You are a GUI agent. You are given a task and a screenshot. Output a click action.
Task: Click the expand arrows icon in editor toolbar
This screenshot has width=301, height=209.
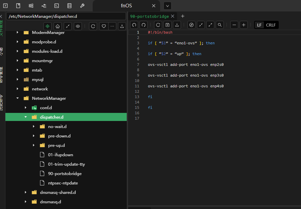(x=210, y=25)
